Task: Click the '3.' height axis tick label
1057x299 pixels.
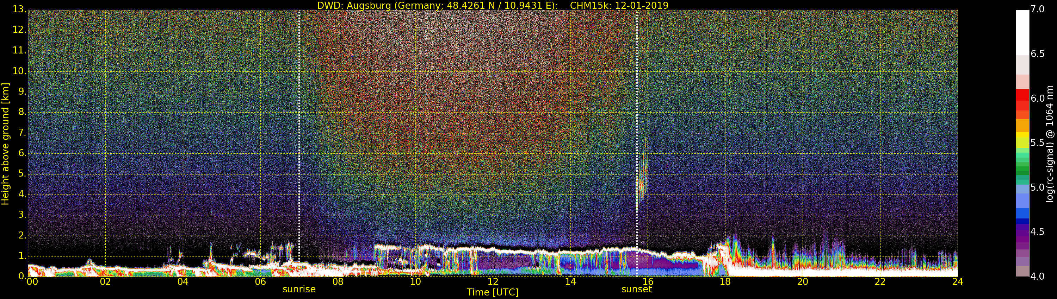Action: (x=22, y=215)
